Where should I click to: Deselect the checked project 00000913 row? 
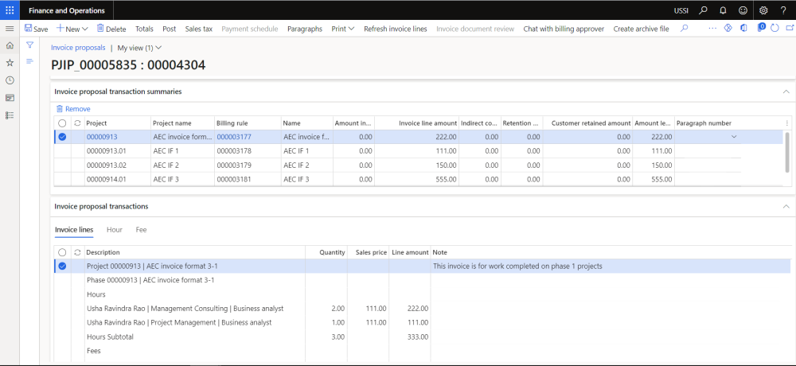pyautogui.click(x=62, y=137)
